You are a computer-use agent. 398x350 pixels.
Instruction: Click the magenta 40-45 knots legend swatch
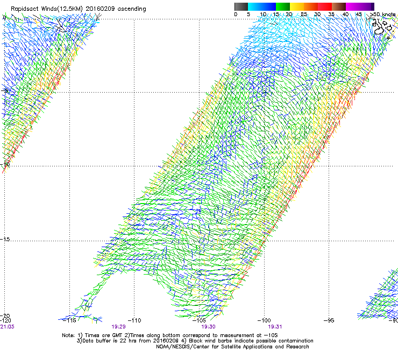point(353,6)
